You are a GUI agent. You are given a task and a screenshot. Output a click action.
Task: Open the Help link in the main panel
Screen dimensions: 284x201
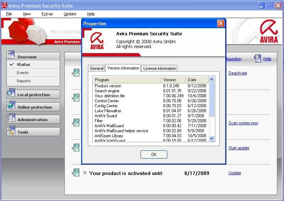pos(267,58)
